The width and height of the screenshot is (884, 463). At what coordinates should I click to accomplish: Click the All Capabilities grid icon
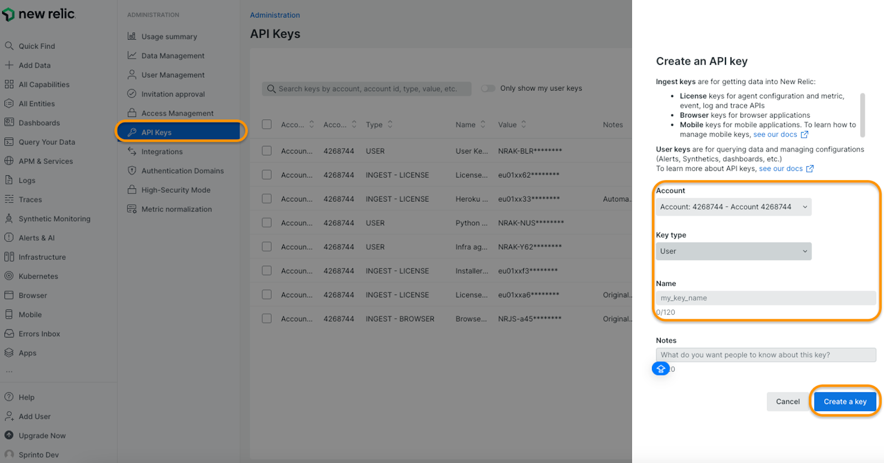(x=9, y=85)
